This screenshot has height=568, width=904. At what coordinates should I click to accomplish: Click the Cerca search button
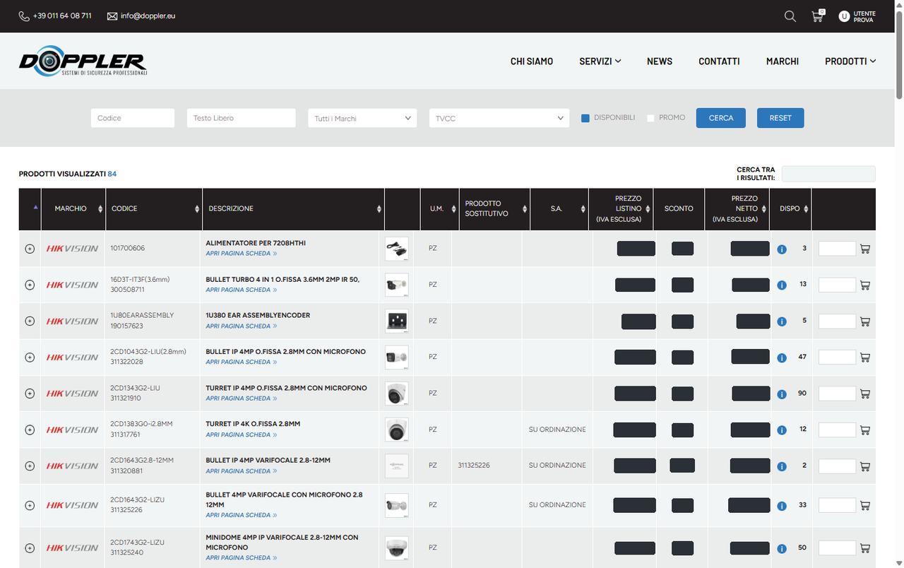tap(721, 118)
